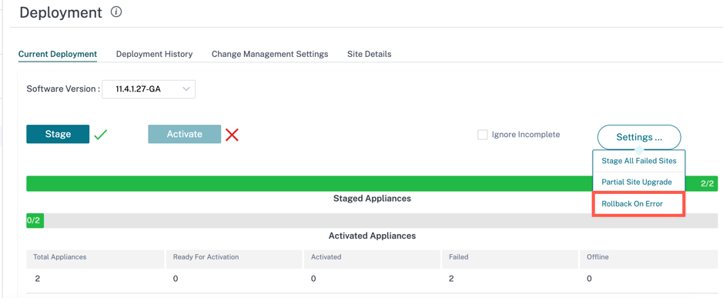Viewport: 723px width, 298px height.
Task: Click the Deployment info icon
Action: click(116, 12)
